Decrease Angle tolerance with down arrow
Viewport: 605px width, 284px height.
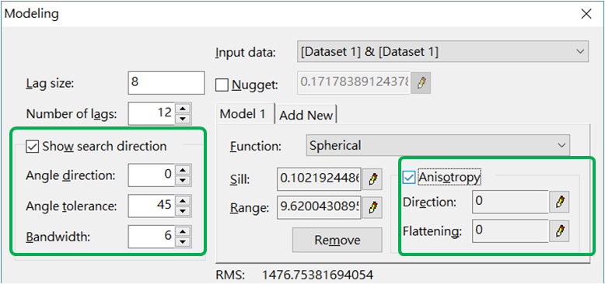tap(183, 211)
